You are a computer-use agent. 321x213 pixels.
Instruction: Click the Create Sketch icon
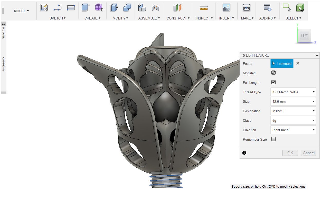[x=44, y=8]
